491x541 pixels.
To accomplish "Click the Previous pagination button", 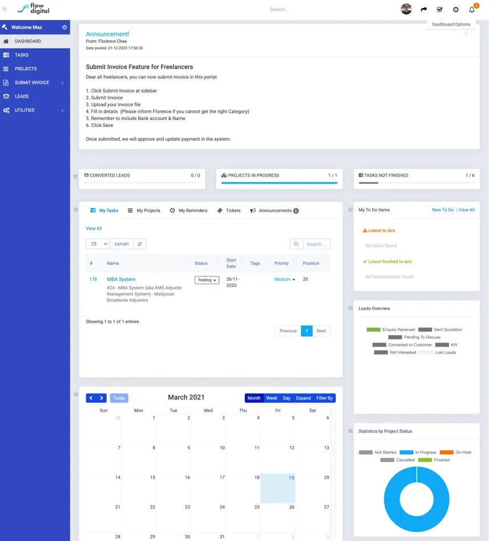I will [x=288, y=331].
